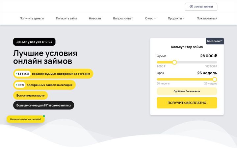The height and width of the screenshot is (148, 237).
Task: Click the Вся сумма на карту pill
Action: click(x=31, y=95)
